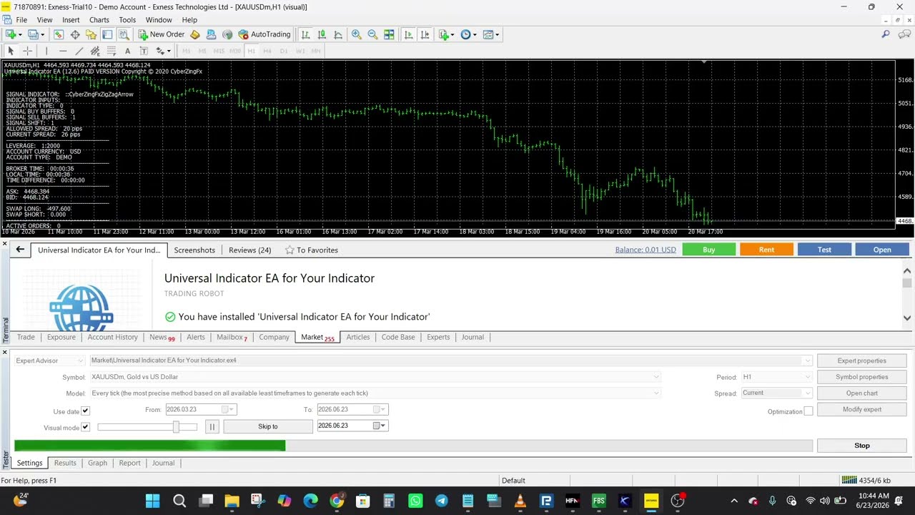
Task: Pause the visual backtest
Action: (x=212, y=426)
